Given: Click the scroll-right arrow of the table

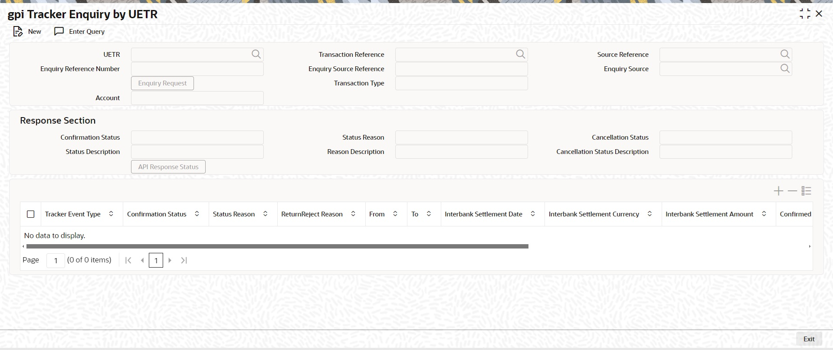Looking at the screenshot, I should 810,246.
